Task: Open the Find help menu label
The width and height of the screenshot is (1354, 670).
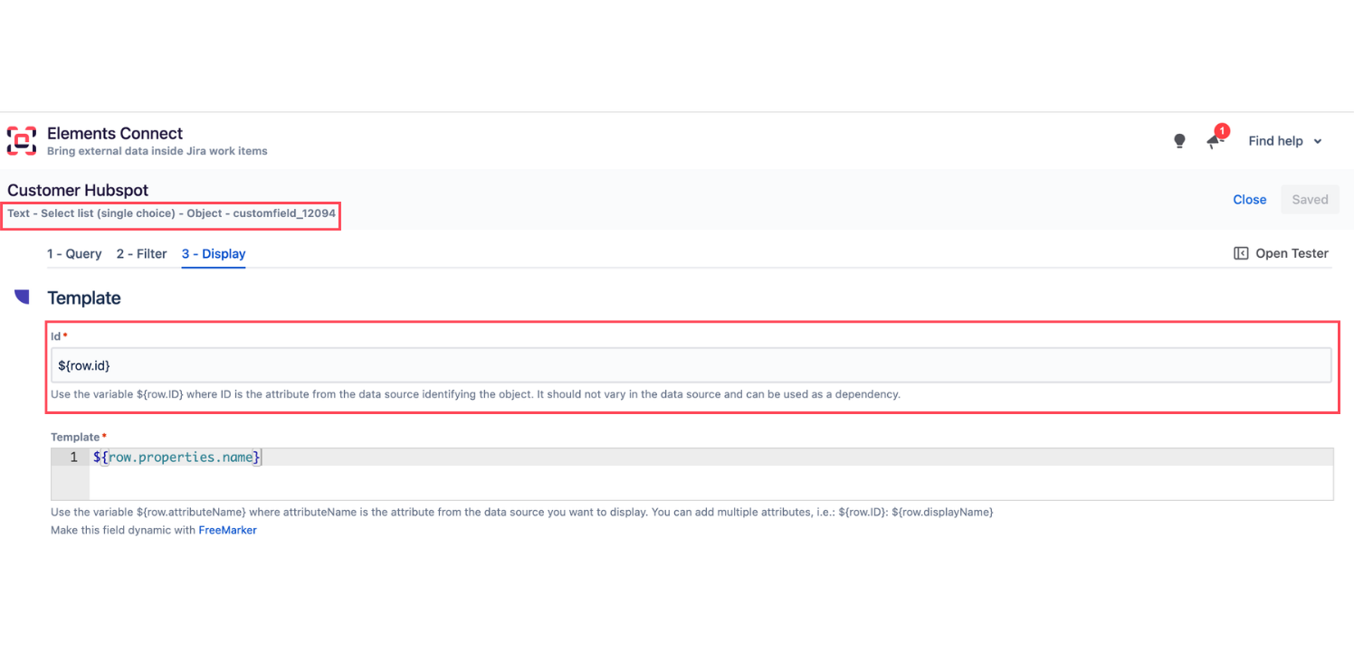Action: (x=1275, y=141)
